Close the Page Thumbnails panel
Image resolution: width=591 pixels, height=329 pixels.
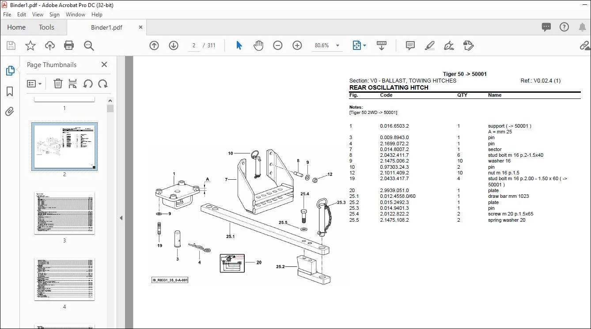point(104,64)
